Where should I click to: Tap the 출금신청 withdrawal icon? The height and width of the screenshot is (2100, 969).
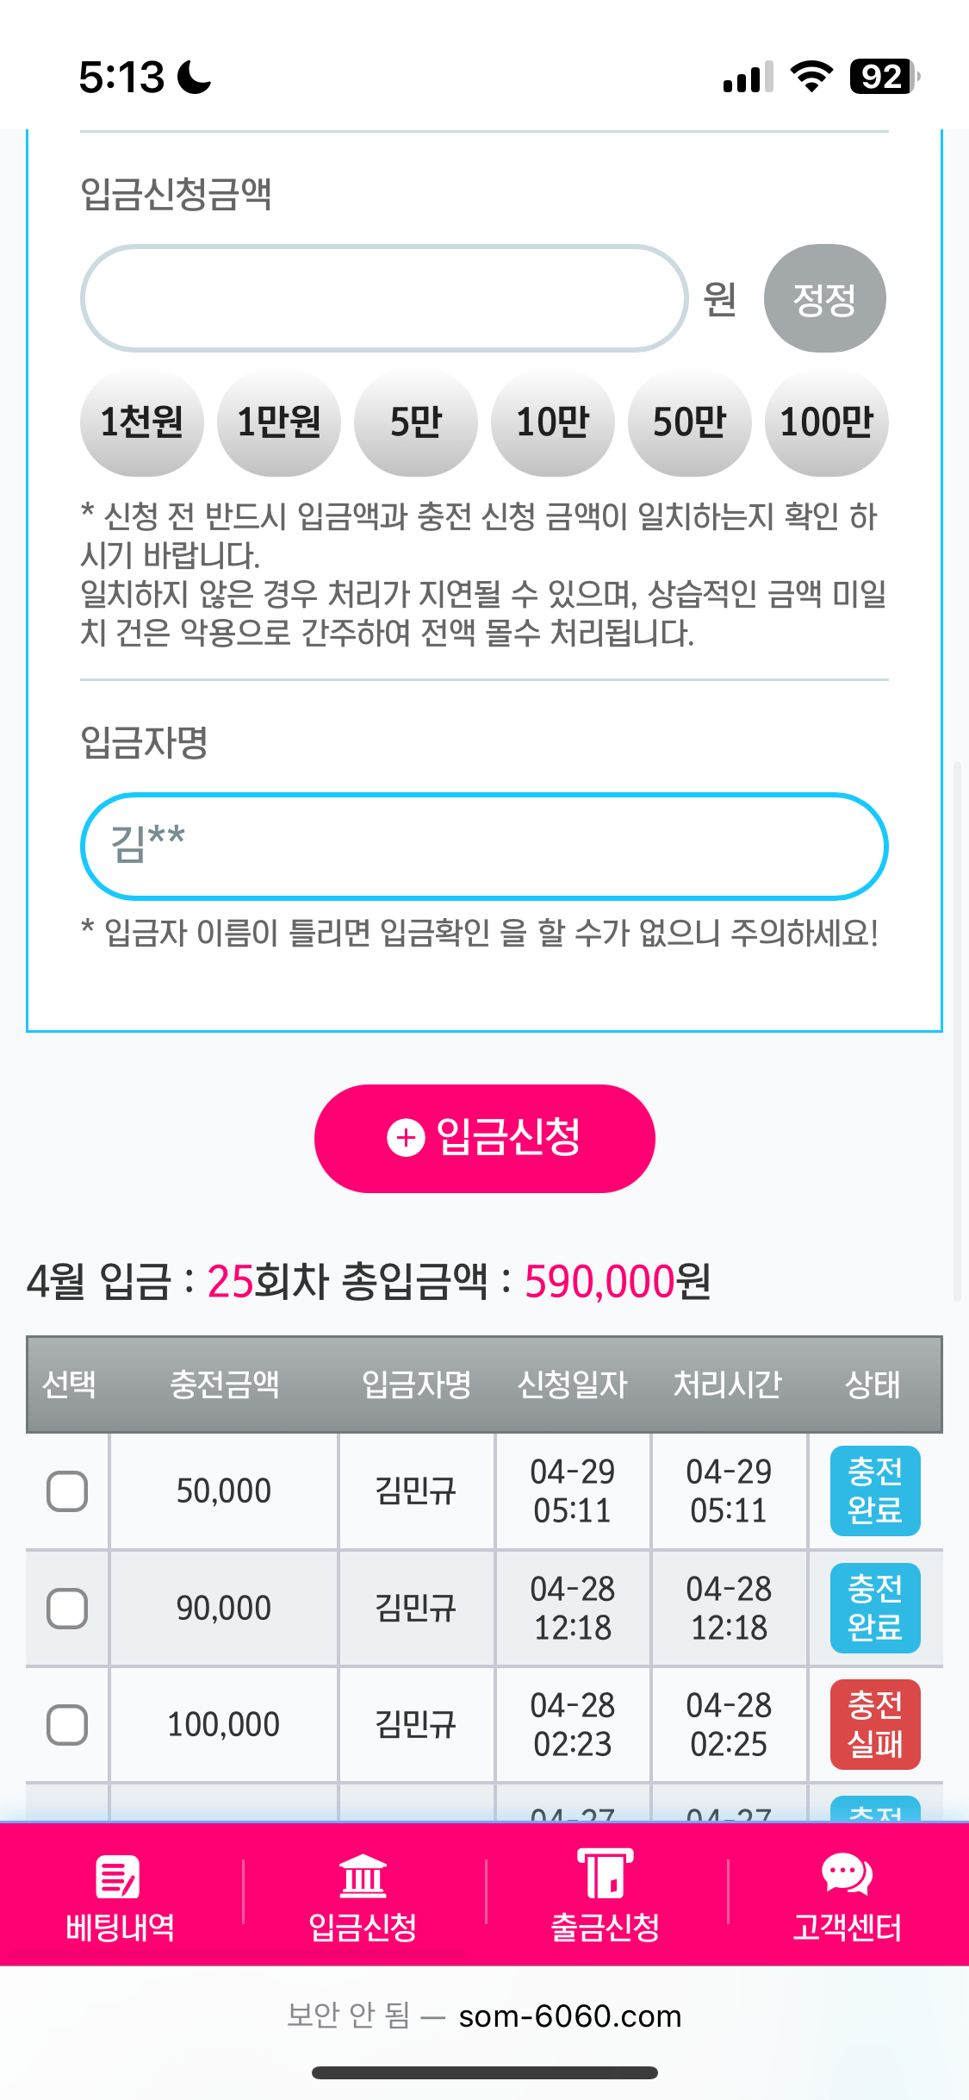tap(605, 1875)
